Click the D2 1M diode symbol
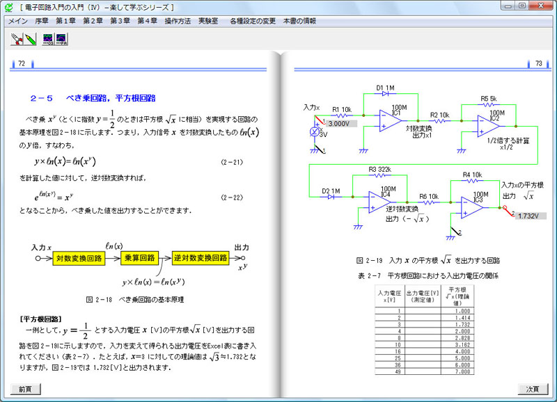The image size is (557, 402). click(331, 197)
